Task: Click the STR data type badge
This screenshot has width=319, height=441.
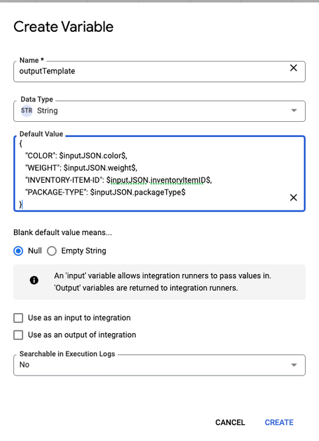Action: coord(26,111)
